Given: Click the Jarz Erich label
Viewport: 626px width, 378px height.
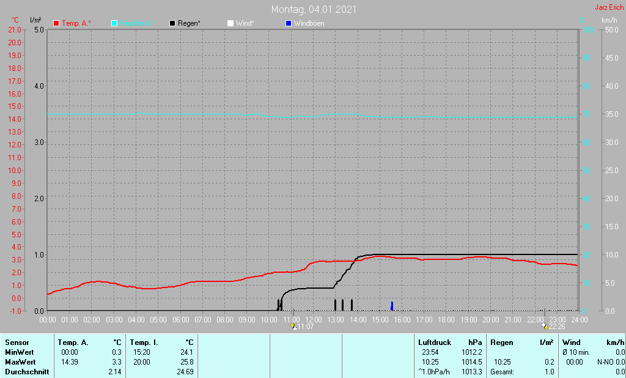Looking at the screenshot, I should point(609,7).
